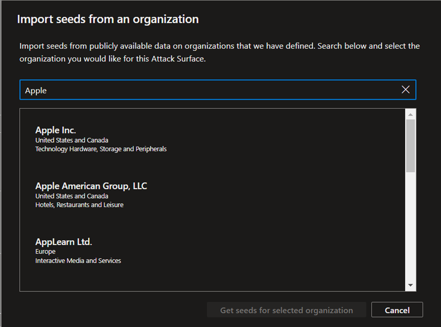Click United States and Canada under Apple Inc.

72,140
